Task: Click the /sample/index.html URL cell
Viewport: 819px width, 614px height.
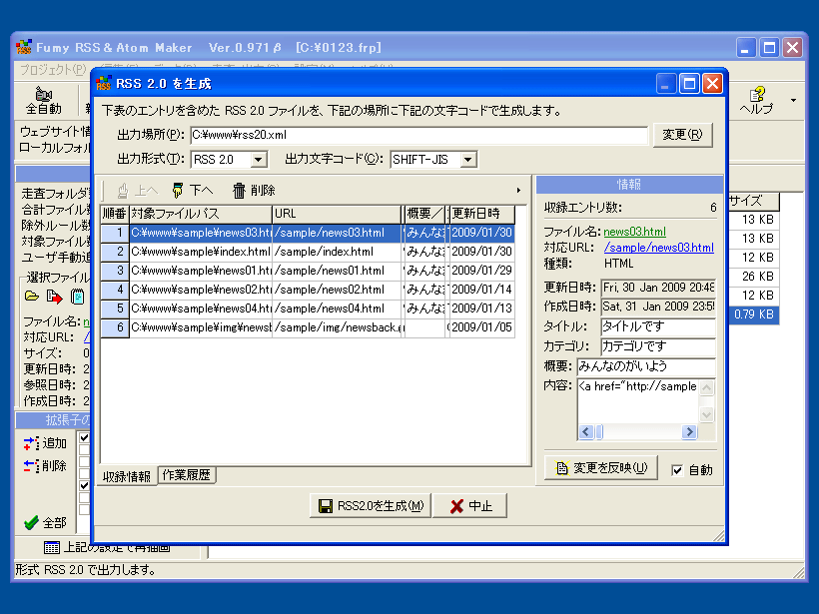Action: coord(338,252)
